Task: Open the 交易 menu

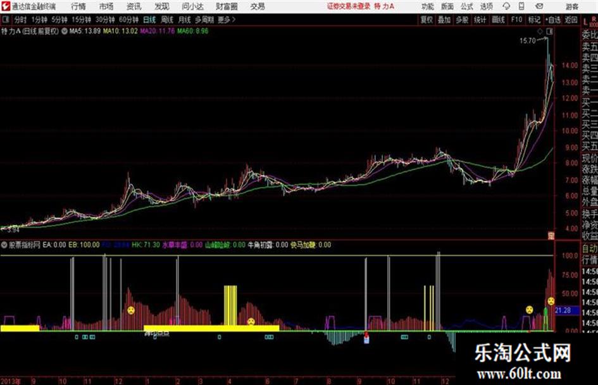Action: [x=258, y=6]
